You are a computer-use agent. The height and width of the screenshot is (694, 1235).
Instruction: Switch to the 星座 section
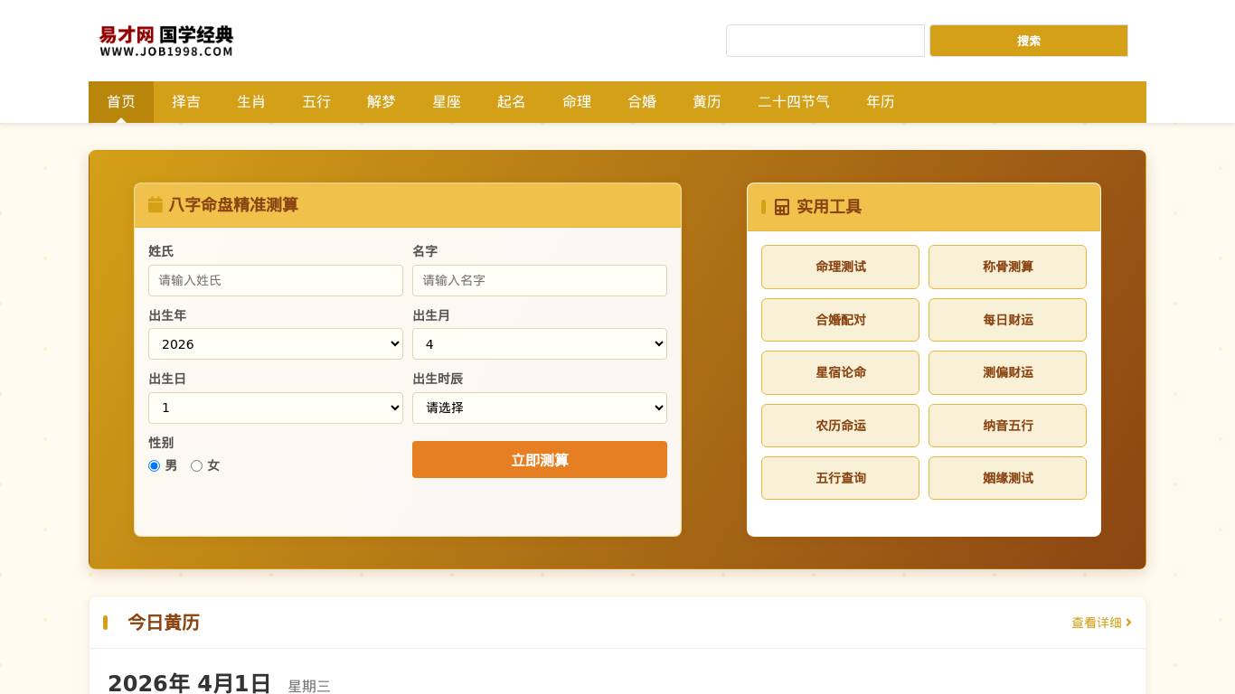click(x=447, y=102)
